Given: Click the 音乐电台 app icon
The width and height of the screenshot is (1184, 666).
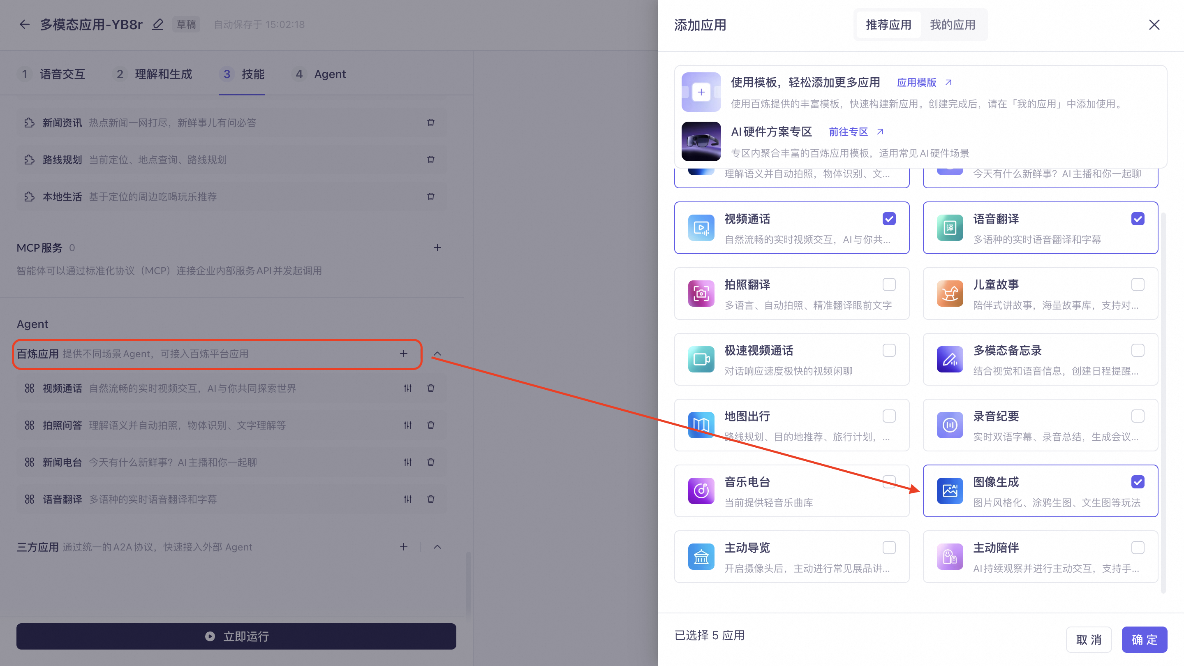Looking at the screenshot, I should (701, 491).
